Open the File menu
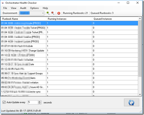The image size is (144, 115). (x=5, y=8)
